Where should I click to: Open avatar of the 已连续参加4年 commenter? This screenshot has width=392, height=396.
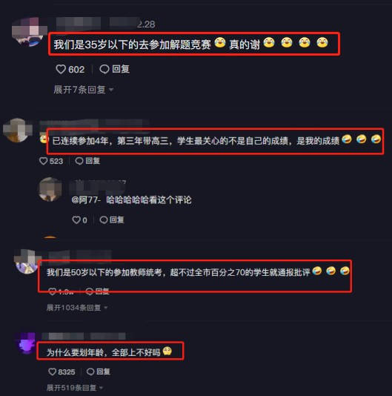pyautogui.click(x=17, y=131)
